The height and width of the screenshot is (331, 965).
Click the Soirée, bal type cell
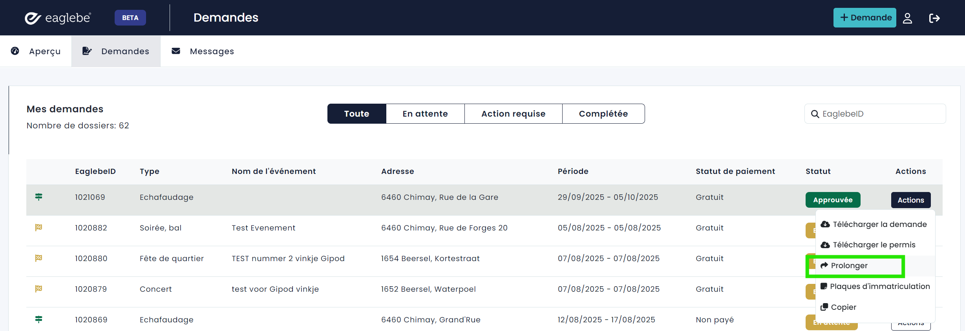click(161, 228)
